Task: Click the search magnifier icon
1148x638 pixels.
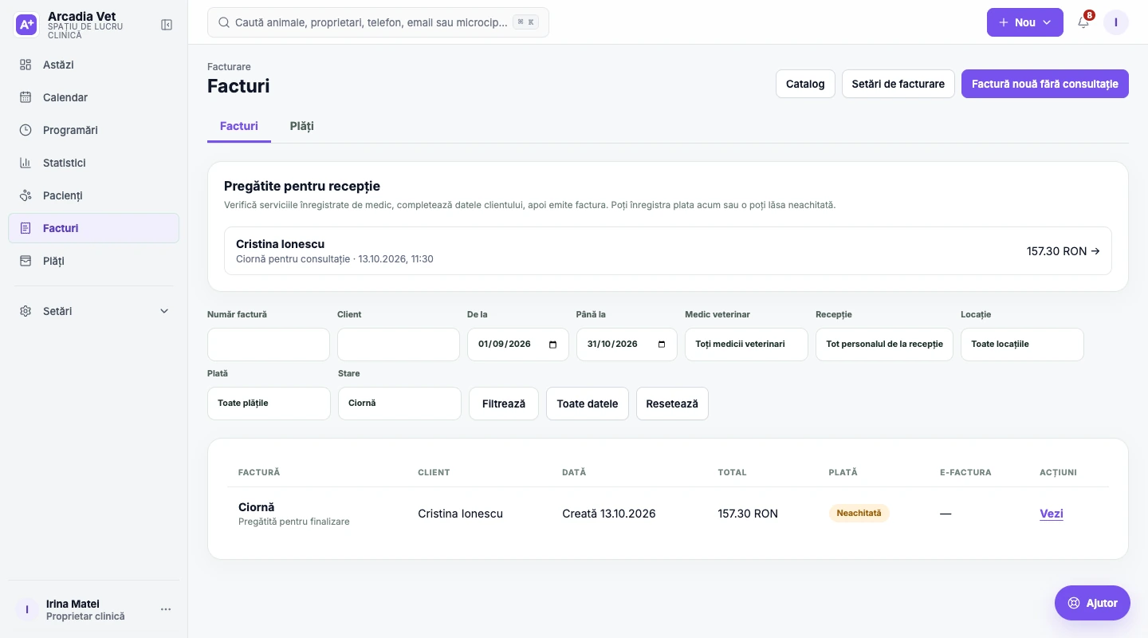Action: coord(224,23)
